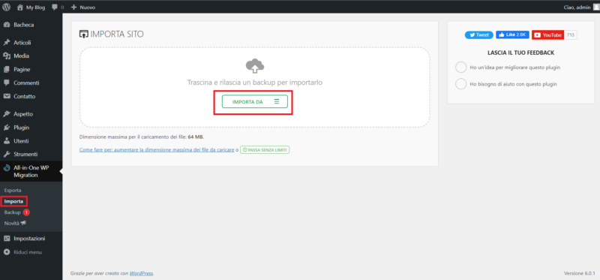Click the Contatto envelope icon

click(7, 96)
